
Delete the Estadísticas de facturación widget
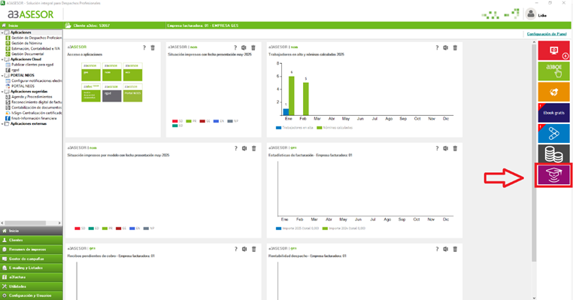point(455,148)
